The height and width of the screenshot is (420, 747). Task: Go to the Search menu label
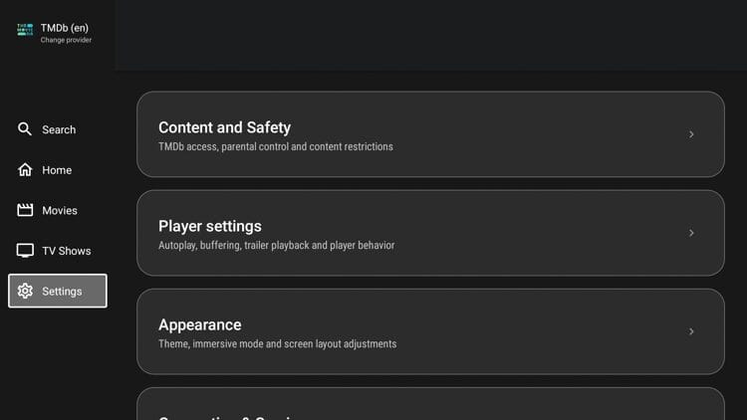coord(59,129)
